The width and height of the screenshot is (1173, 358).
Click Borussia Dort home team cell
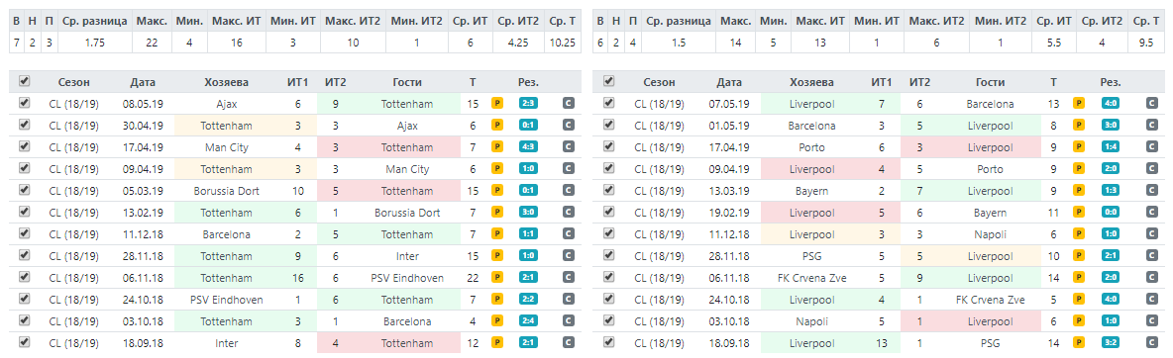tap(226, 191)
